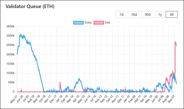The width and height of the screenshot is (184, 109).
Task: Select the All time range button
Action: tap(172, 14)
